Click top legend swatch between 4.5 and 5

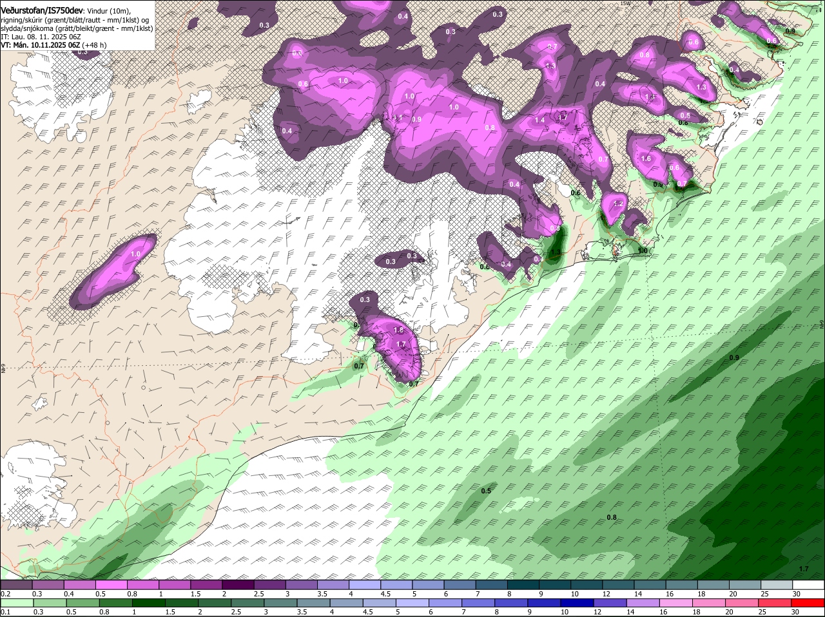(396, 585)
